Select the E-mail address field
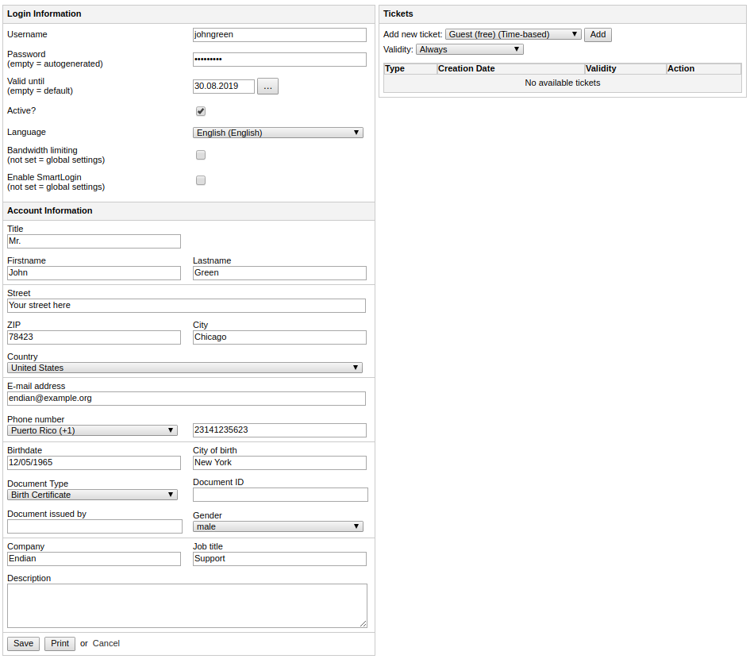This screenshot has width=750, height=659. 187,398
